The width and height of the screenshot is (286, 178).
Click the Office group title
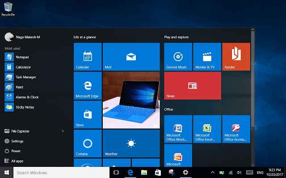point(168,109)
